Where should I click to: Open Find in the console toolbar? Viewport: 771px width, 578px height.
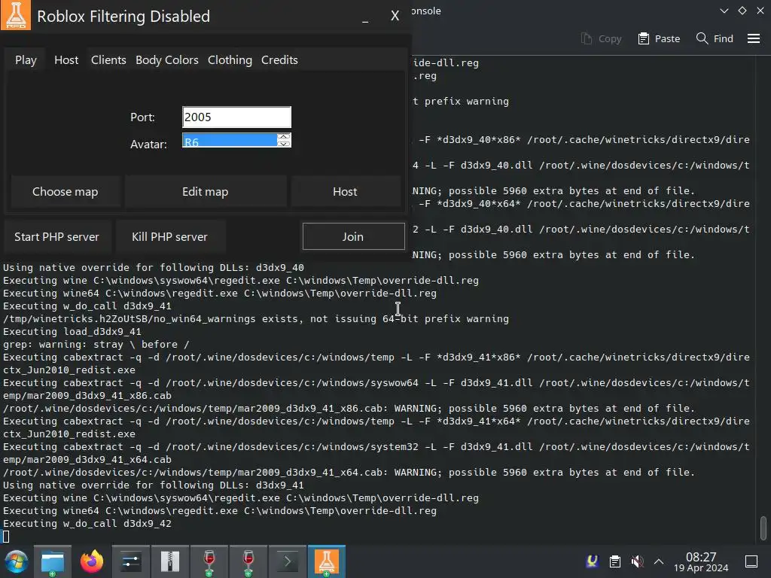(x=715, y=38)
